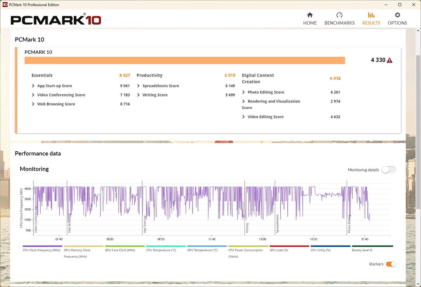Toggle CPU Utility legend series

point(330,249)
